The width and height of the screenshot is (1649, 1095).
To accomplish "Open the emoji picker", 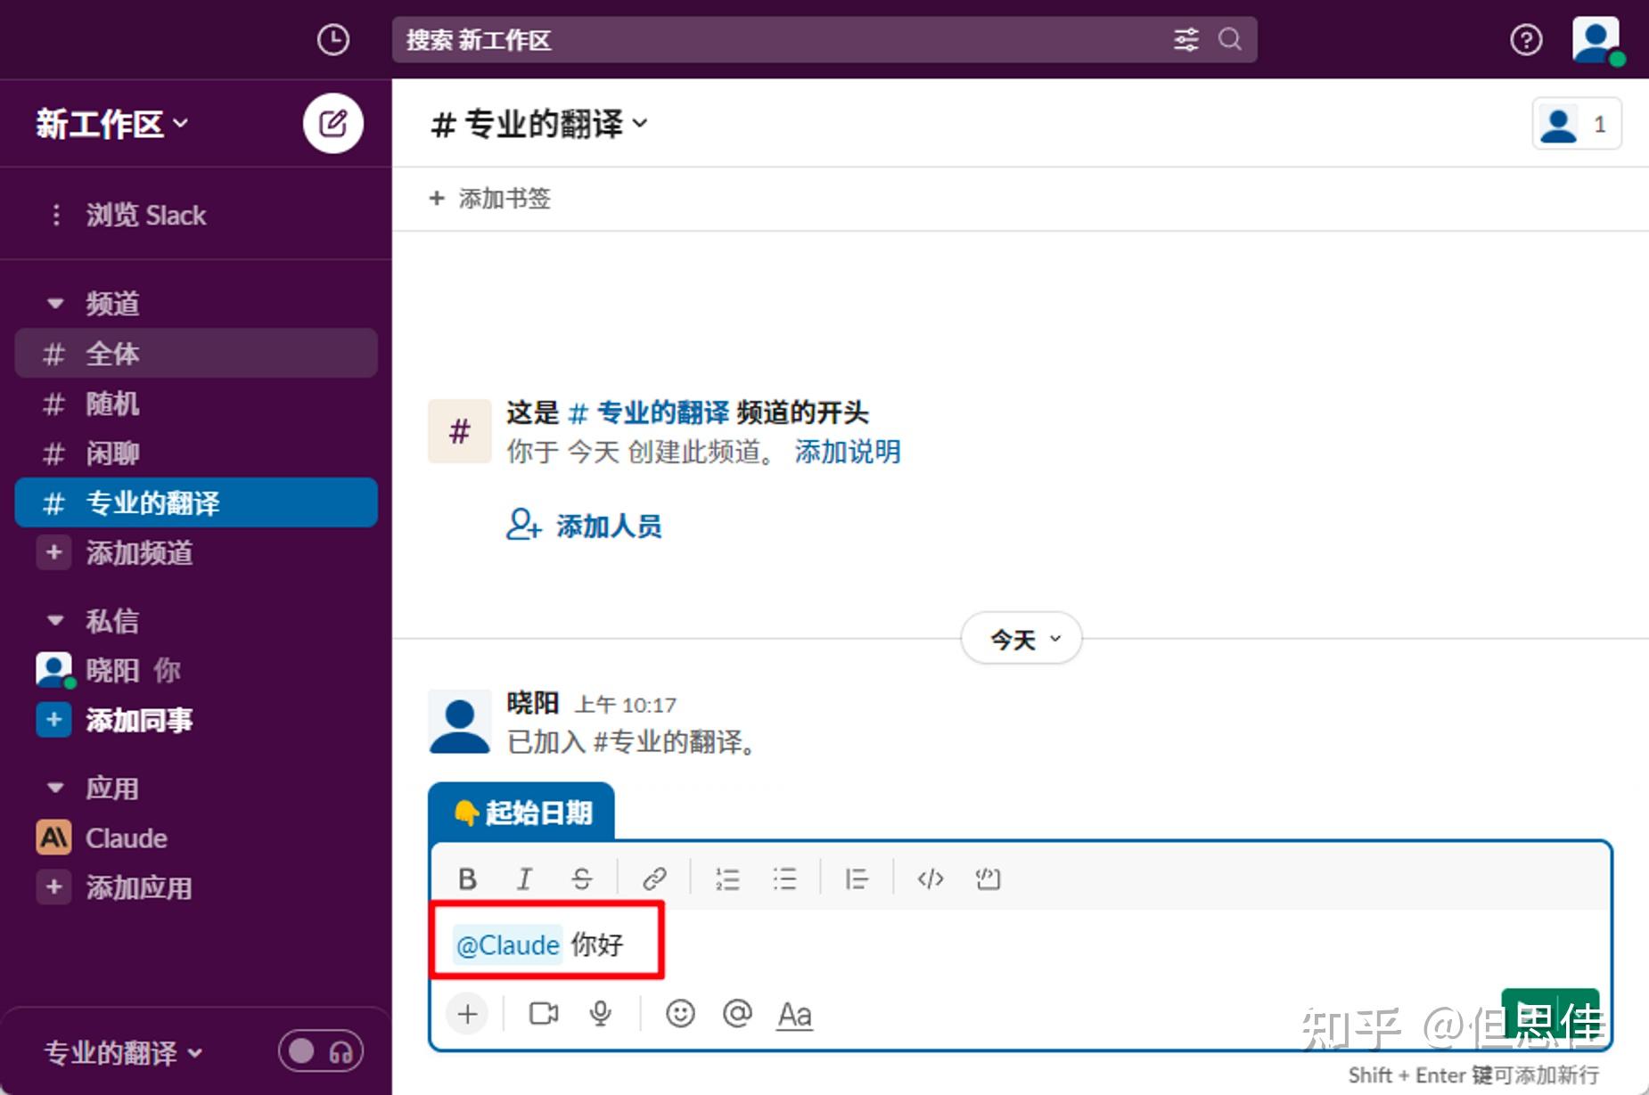I will pyautogui.click(x=680, y=1014).
